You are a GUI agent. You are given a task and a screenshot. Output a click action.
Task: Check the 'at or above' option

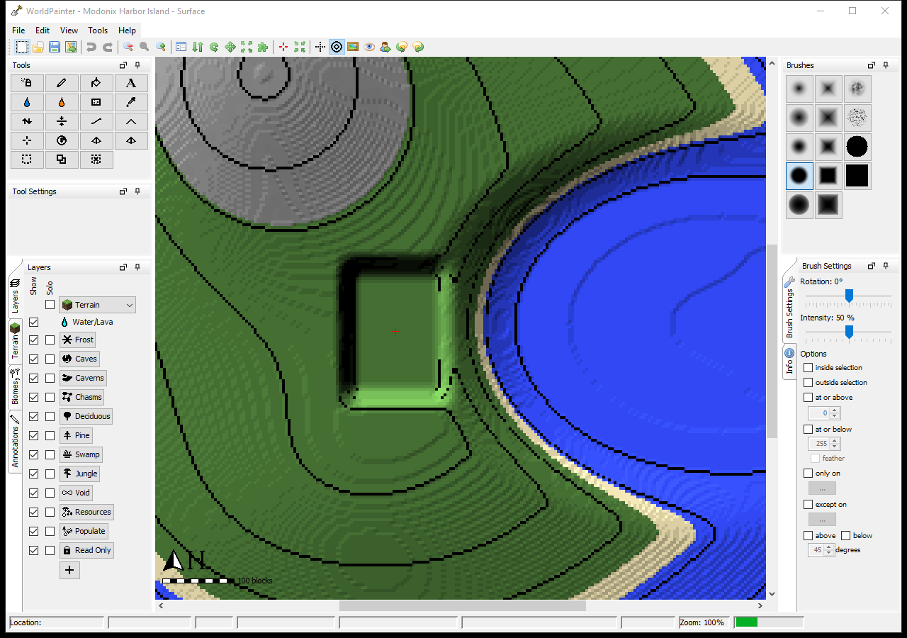[x=809, y=398]
